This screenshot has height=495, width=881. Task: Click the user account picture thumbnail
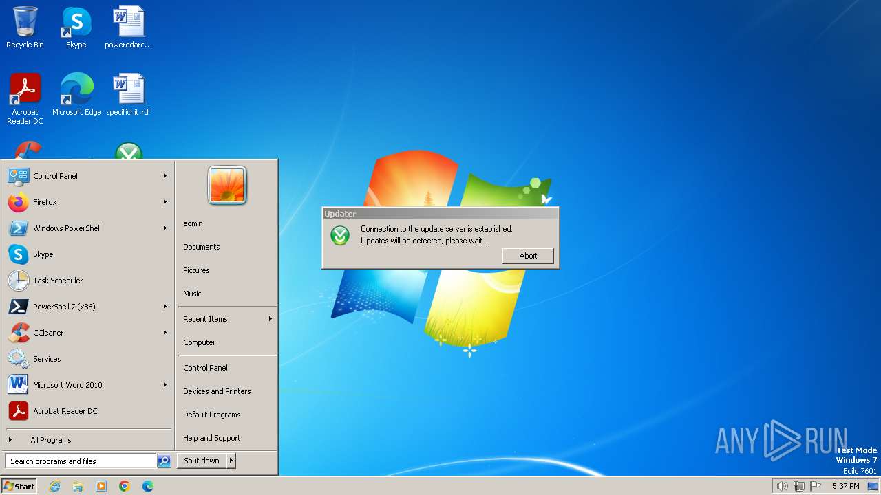click(227, 186)
